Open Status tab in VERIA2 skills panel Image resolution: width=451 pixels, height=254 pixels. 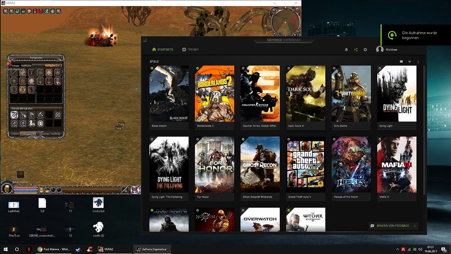click(15, 134)
